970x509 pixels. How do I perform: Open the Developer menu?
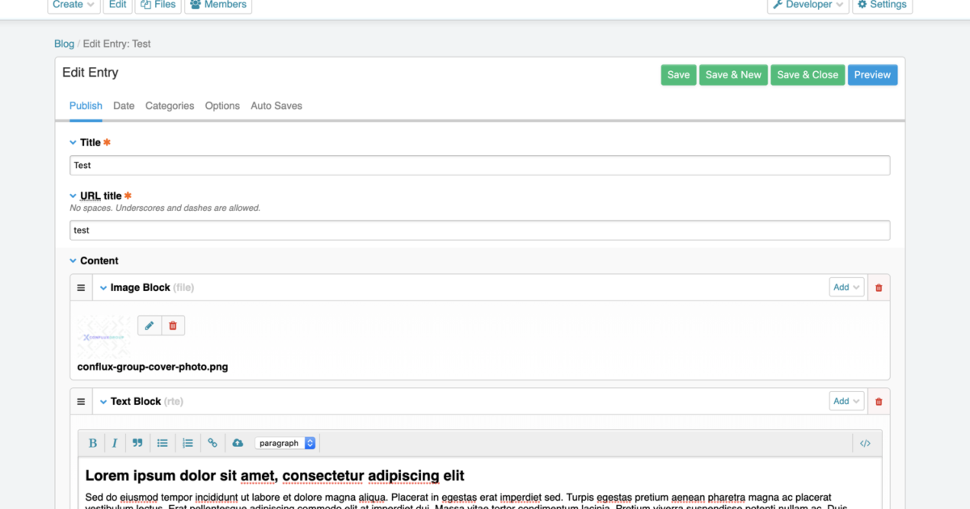[808, 5]
